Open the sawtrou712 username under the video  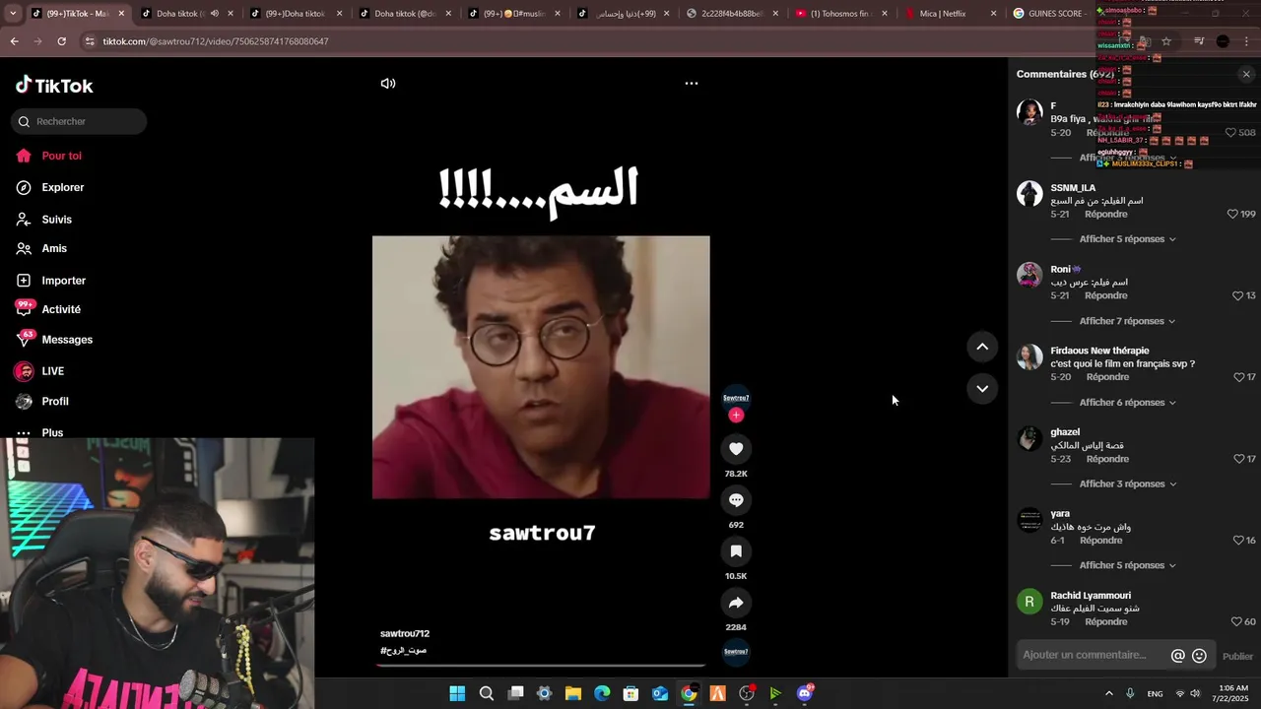tap(405, 633)
